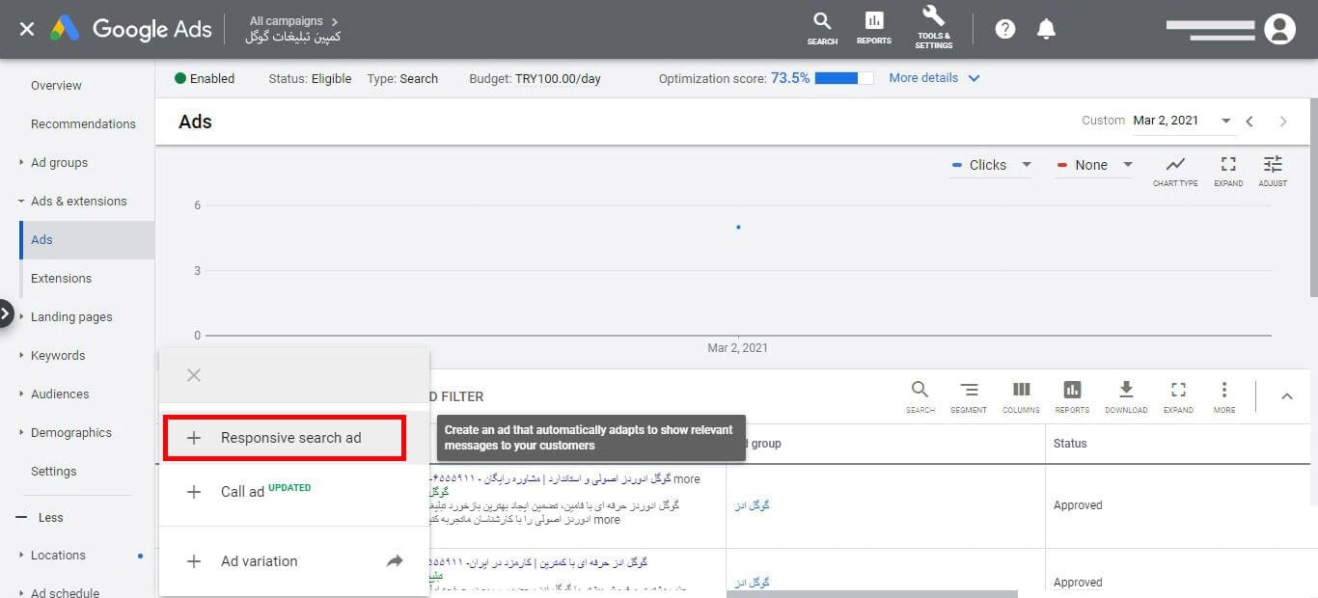Viewport: 1318px width, 598px height.
Task: Go to the previous date range arrow
Action: [1249, 122]
